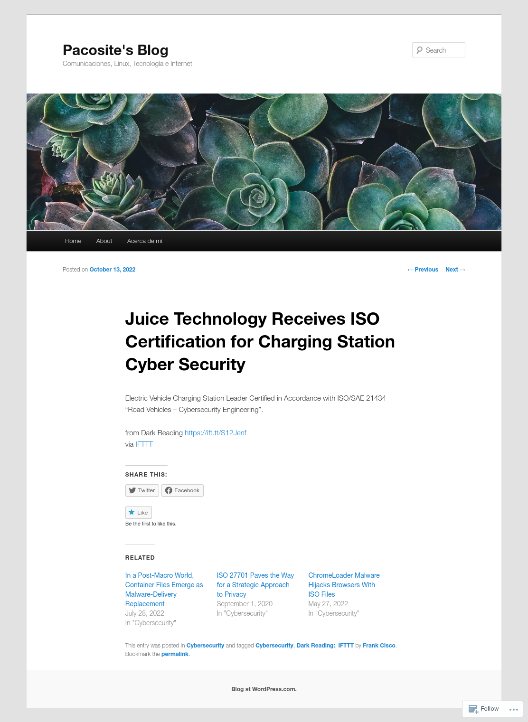528x722 pixels.
Task: Open related post In a Post-Macro World
Action: coord(164,590)
